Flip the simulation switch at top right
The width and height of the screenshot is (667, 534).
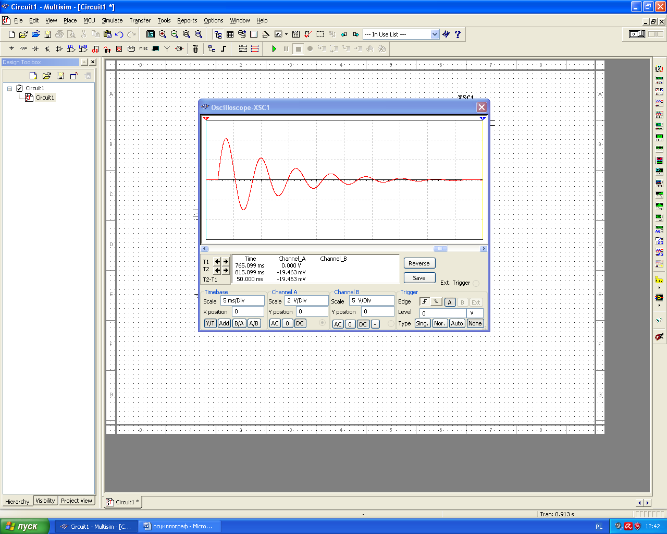click(x=637, y=34)
